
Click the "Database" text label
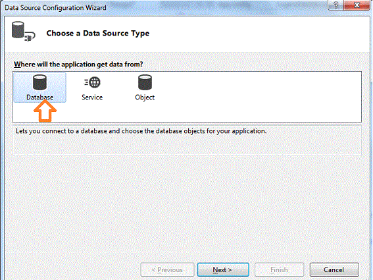[x=39, y=98]
